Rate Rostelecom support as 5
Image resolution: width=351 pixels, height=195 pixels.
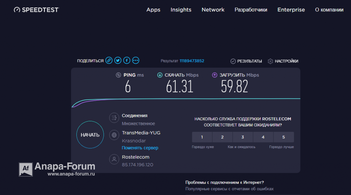coord(283,137)
